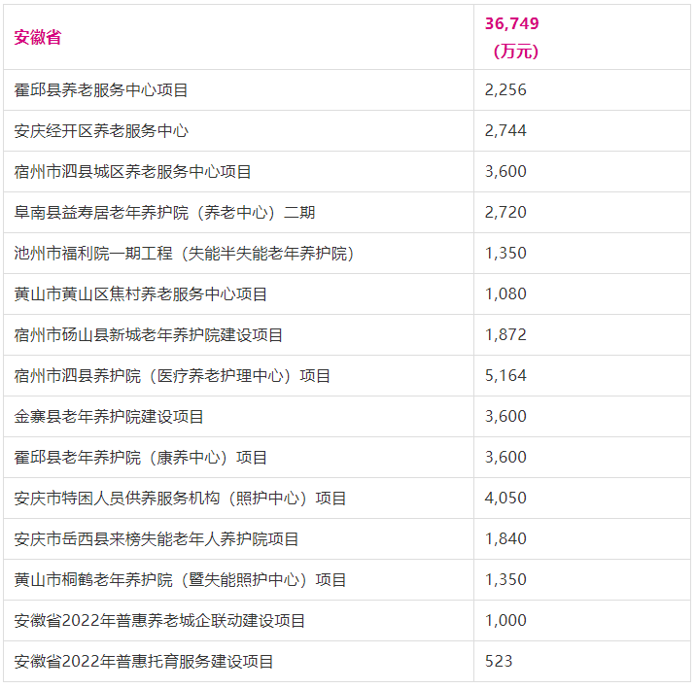Click the 安徽省 header cell

click(x=38, y=37)
